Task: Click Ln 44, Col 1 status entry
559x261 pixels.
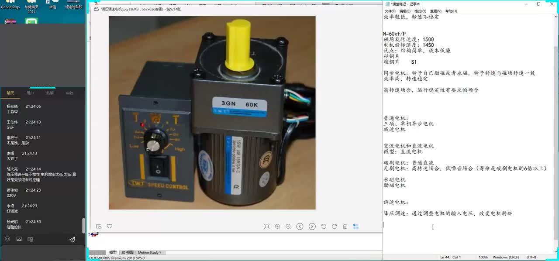Action: pos(451,257)
